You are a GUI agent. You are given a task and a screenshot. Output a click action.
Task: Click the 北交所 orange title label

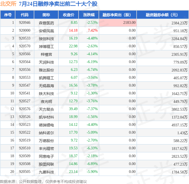(x=8, y=4)
